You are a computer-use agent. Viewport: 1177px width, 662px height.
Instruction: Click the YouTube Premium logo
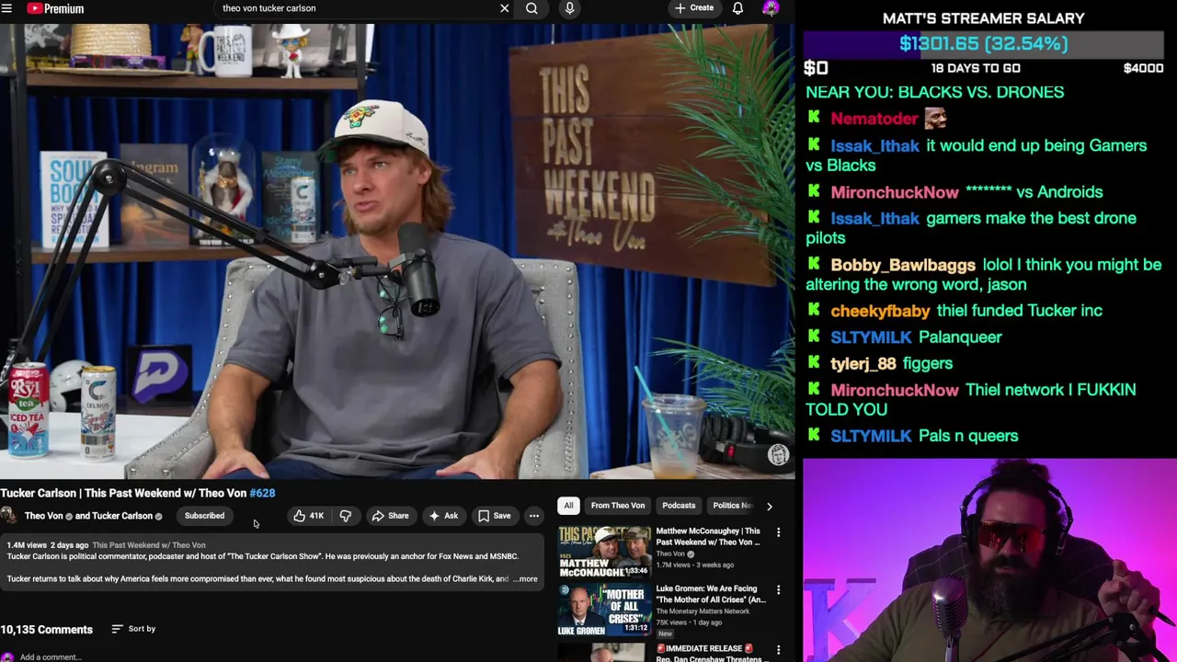click(x=56, y=8)
